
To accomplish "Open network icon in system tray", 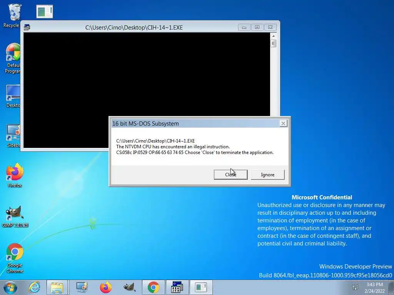I will pyautogui.click(x=355, y=287).
